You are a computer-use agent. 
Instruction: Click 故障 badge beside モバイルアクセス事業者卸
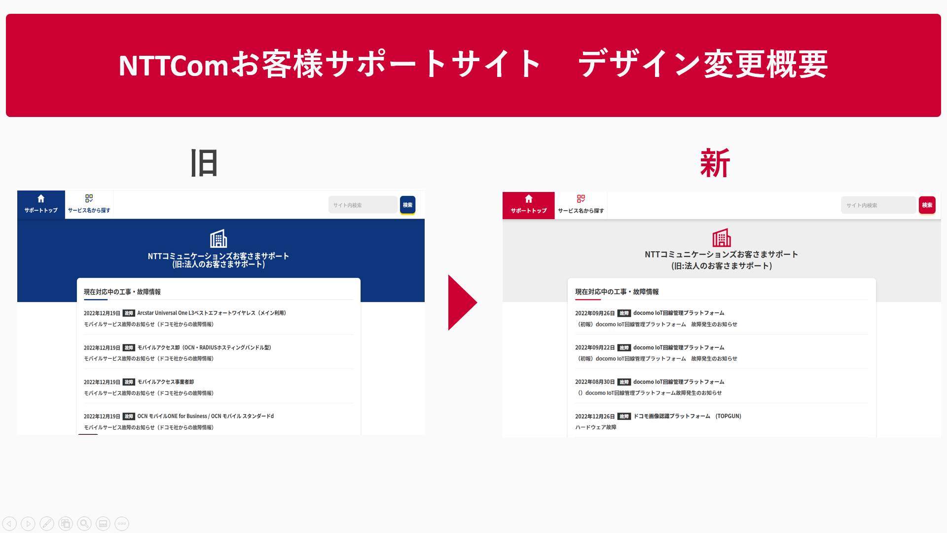(129, 382)
